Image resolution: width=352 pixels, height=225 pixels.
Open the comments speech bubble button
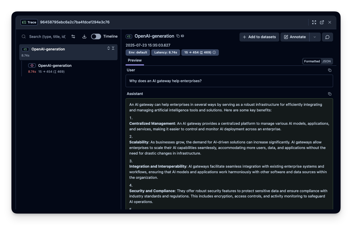[x=327, y=37]
